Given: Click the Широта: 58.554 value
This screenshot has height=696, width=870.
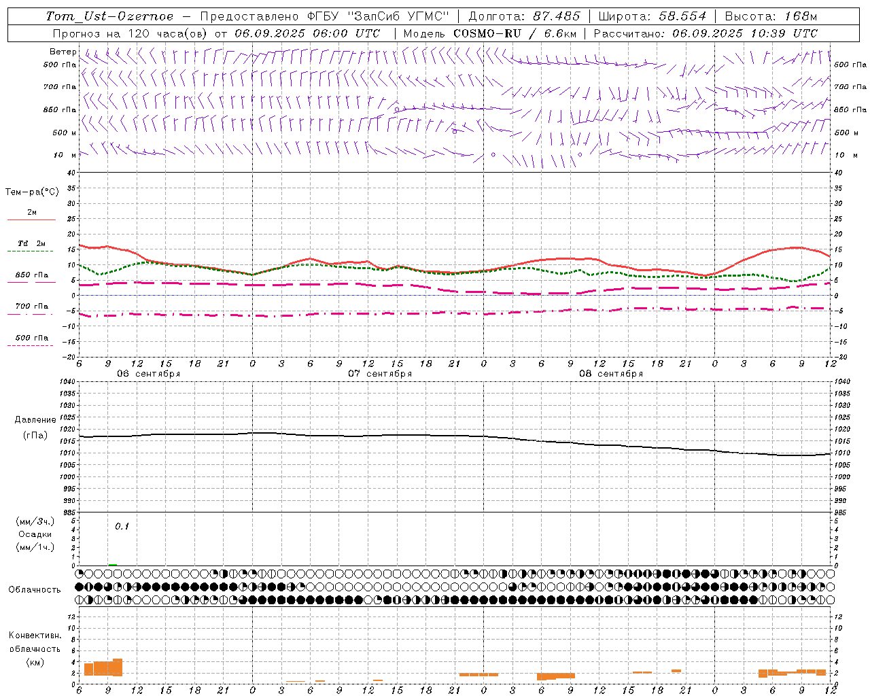Looking at the screenshot, I should point(652,16).
